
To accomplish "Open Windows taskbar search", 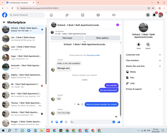I will (x=9, y=131).
